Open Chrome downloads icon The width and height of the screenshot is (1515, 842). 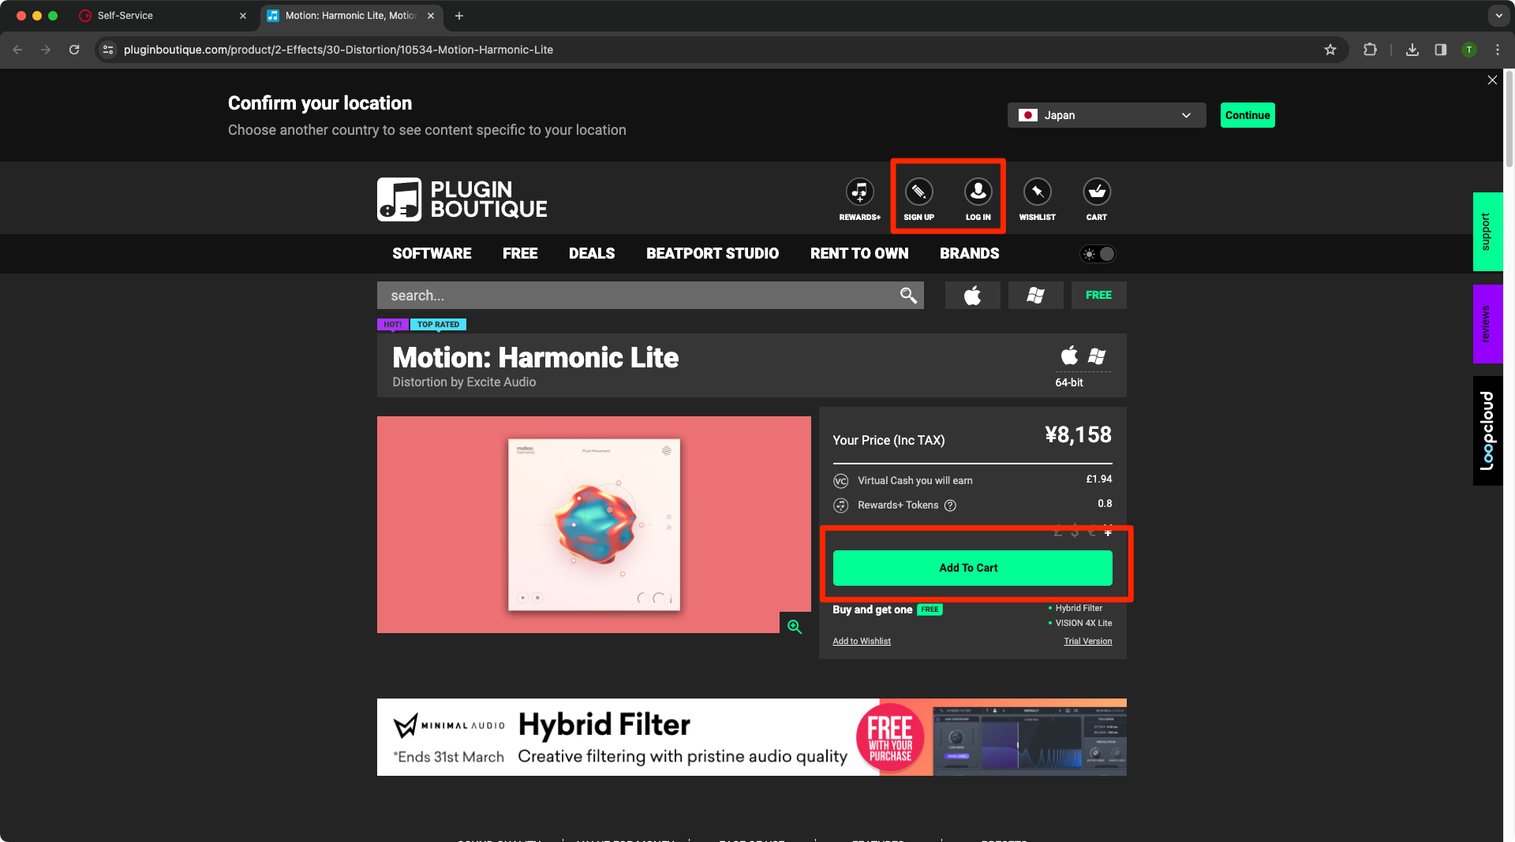pyautogui.click(x=1412, y=50)
